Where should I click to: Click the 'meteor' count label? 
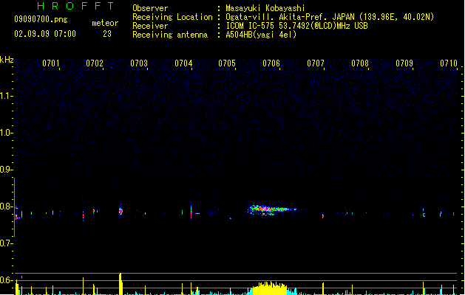click(x=105, y=23)
